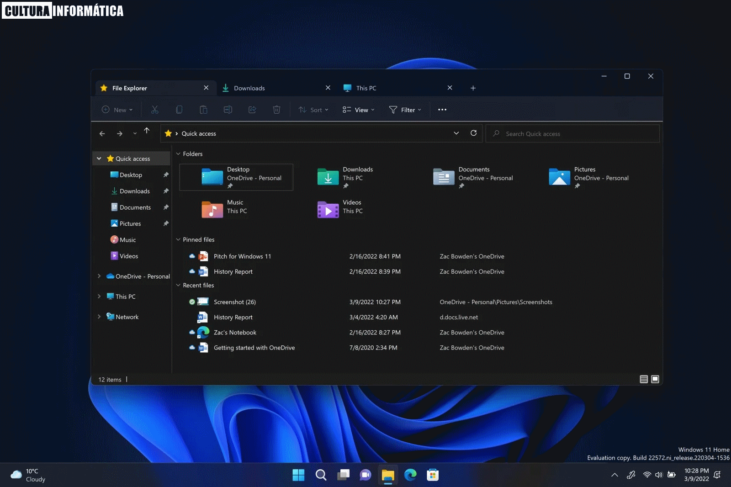This screenshot has width=731, height=487.
Task: Open Chat (Teams) icon on taskbar
Action: [x=365, y=475]
